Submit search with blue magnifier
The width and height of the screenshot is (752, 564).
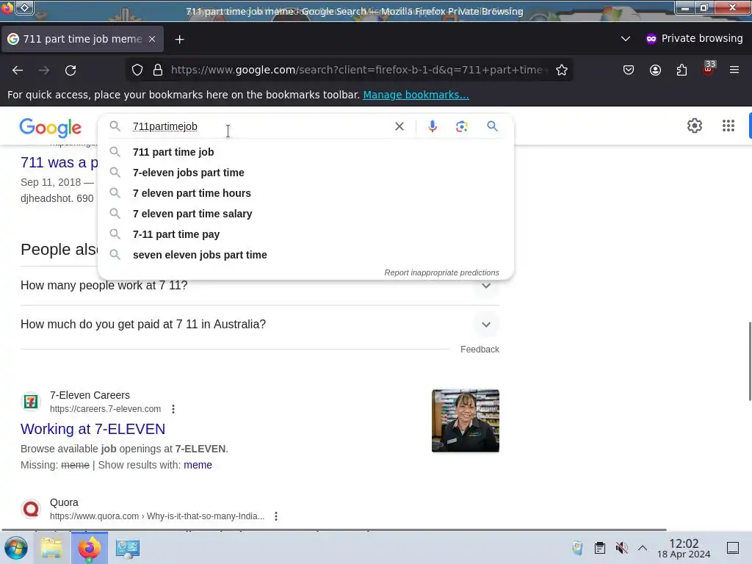tap(492, 126)
